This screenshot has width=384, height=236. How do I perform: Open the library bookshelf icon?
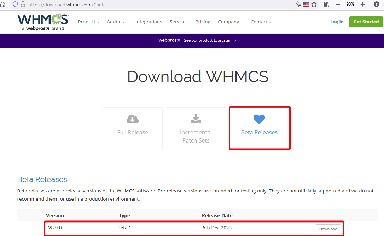click(326, 4)
